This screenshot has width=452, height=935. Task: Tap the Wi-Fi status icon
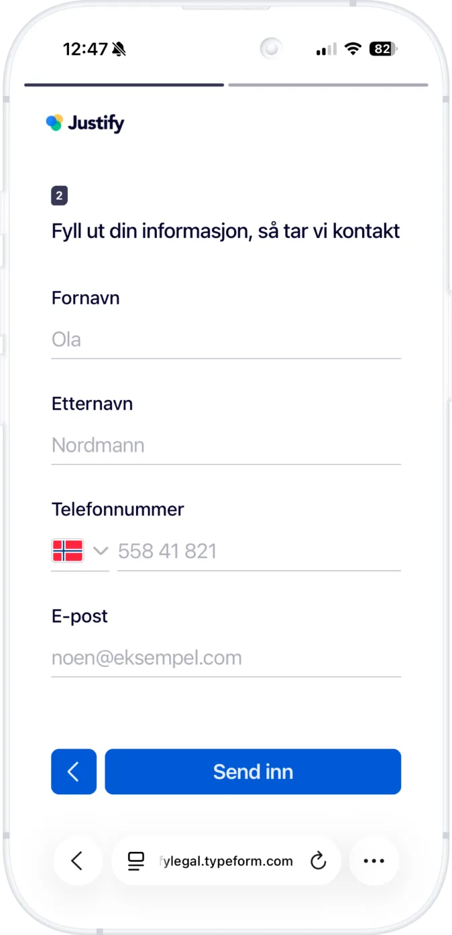(x=352, y=49)
